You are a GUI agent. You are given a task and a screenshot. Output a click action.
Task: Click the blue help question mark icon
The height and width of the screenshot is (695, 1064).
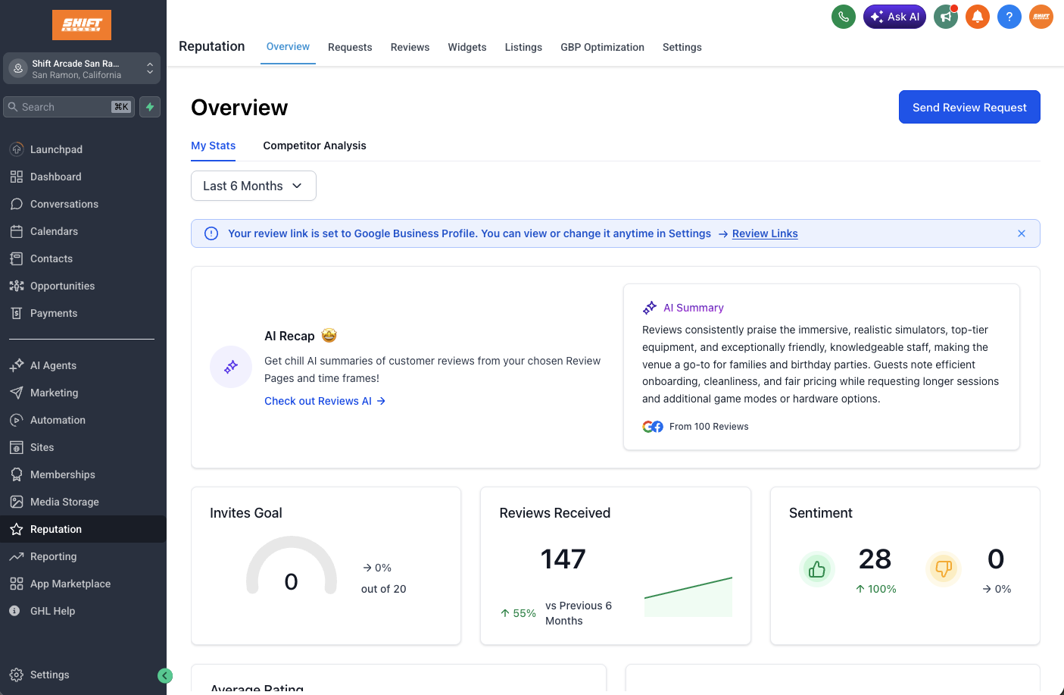click(1009, 17)
